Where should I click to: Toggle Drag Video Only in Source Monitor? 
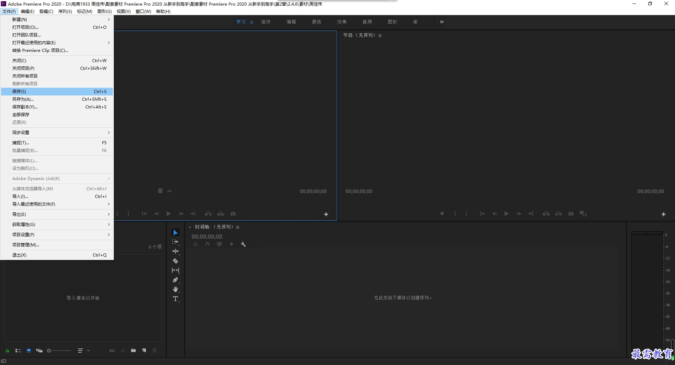pyautogui.click(x=160, y=191)
